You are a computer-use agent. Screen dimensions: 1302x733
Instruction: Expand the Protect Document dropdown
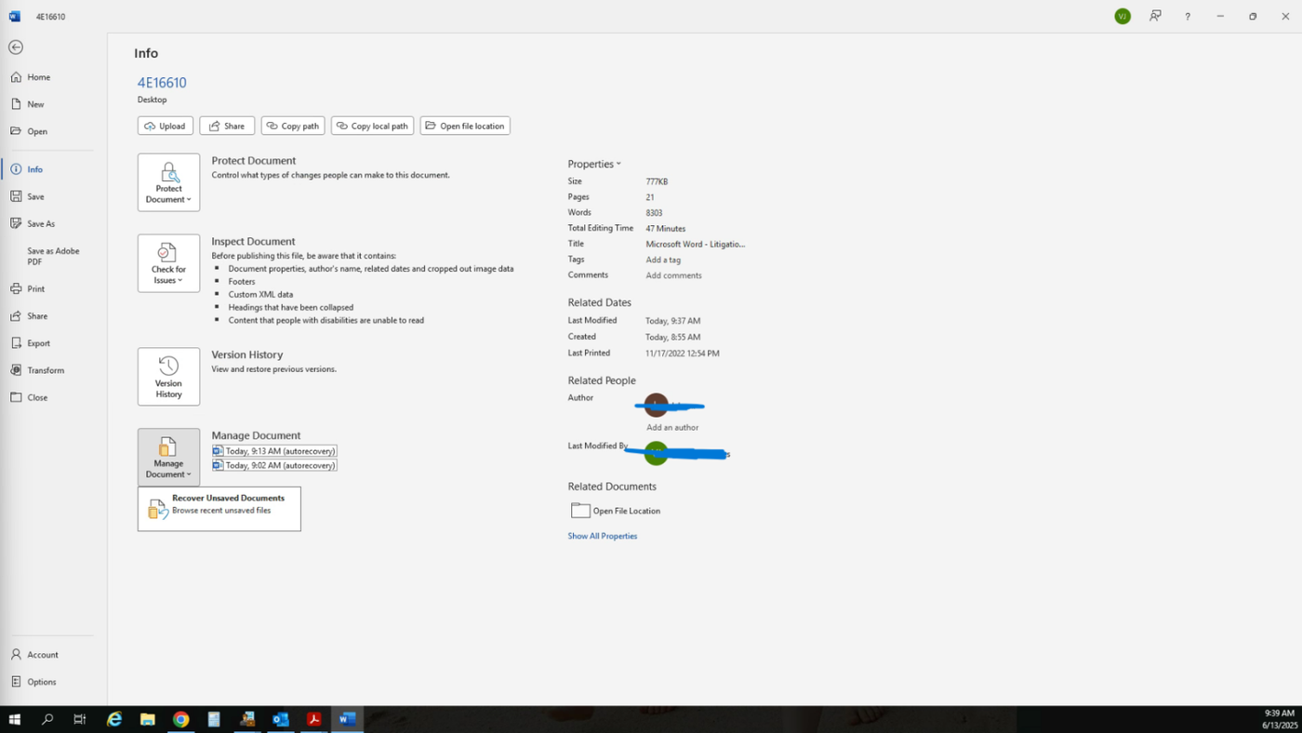pyautogui.click(x=168, y=182)
